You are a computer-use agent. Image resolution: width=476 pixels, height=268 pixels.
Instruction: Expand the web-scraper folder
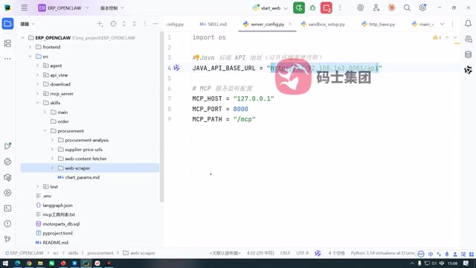pyautogui.click(x=52, y=167)
